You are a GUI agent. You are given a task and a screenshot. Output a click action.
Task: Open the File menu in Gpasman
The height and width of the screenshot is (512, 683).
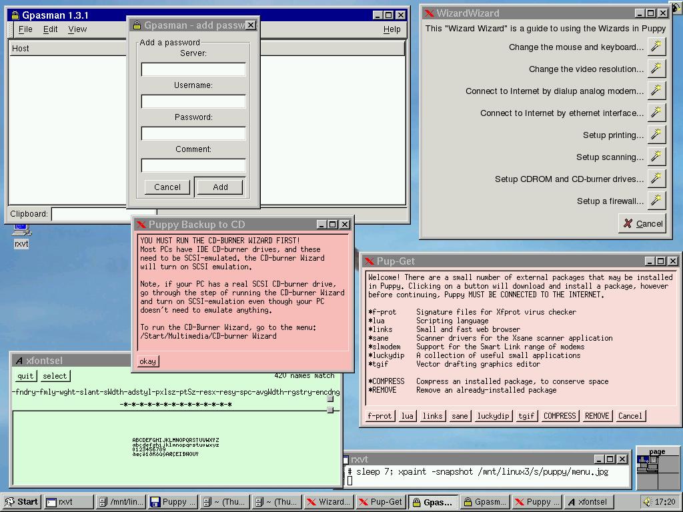coord(25,29)
